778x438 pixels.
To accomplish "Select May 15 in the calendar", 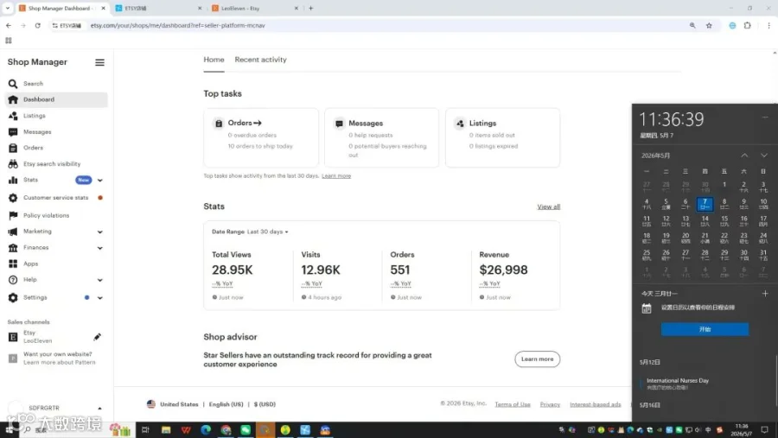I will point(724,221).
